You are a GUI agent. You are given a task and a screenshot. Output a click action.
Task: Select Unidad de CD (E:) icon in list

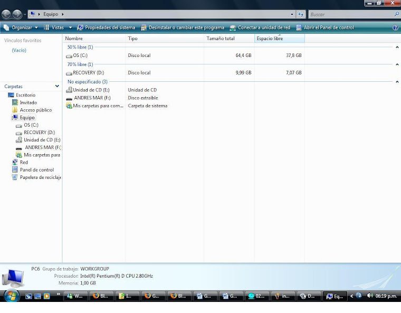[69, 90]
